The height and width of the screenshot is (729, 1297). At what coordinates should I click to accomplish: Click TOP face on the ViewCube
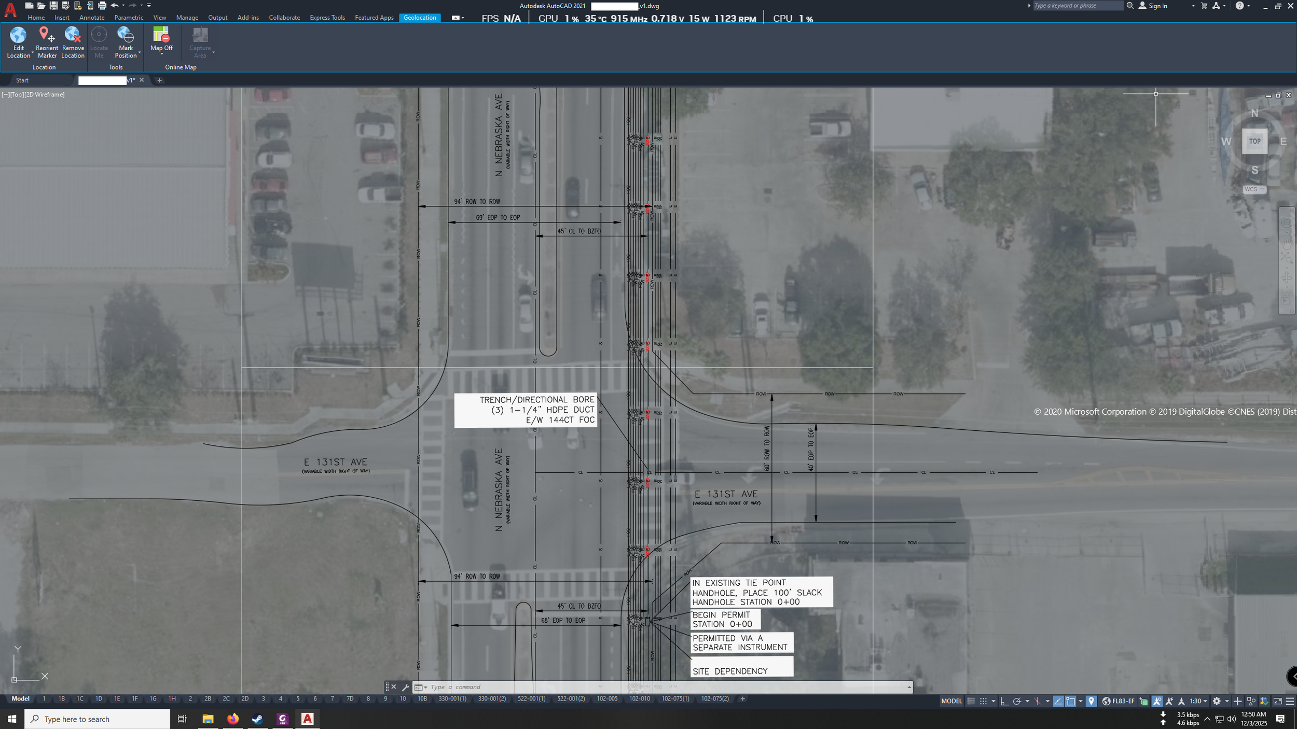1254,141
